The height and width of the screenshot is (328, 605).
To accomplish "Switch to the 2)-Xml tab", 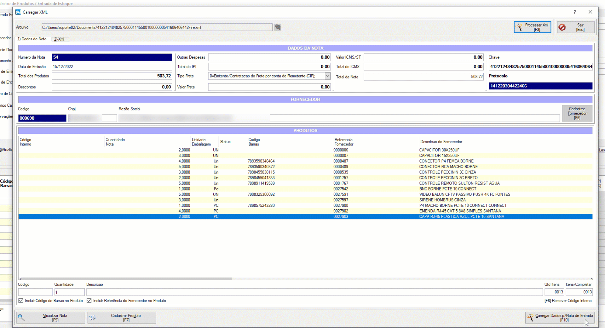I will pos(59,39).
